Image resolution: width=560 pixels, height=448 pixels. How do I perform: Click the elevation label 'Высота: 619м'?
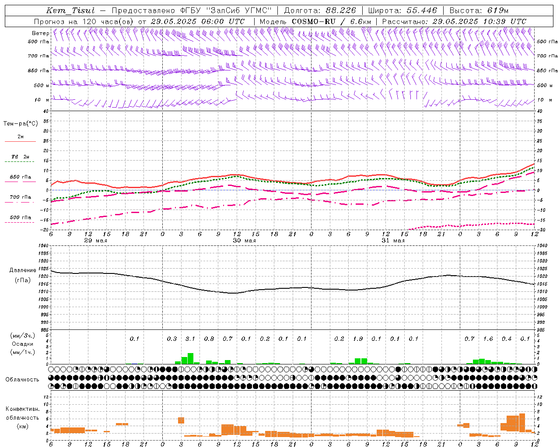tap(479, 10)
